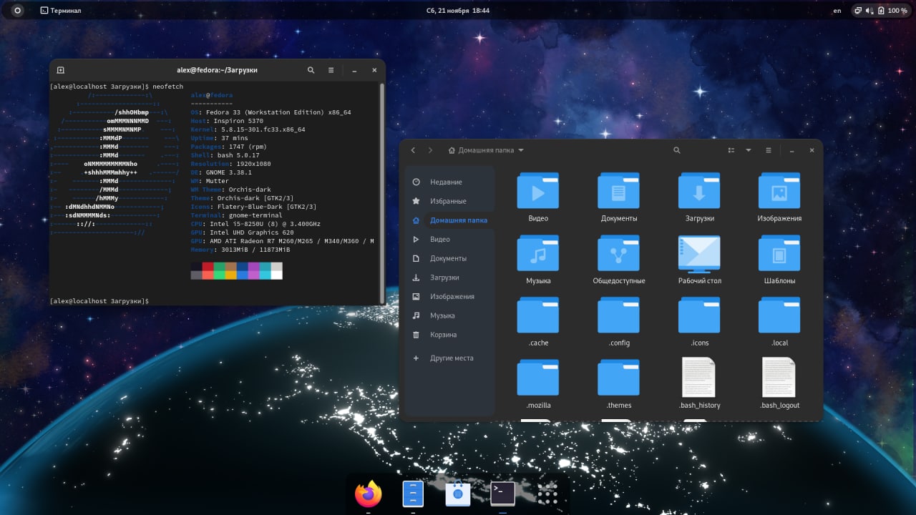Select the .bash_history file
The width and height of the screenshot is (916, 515).
[699, 378]
